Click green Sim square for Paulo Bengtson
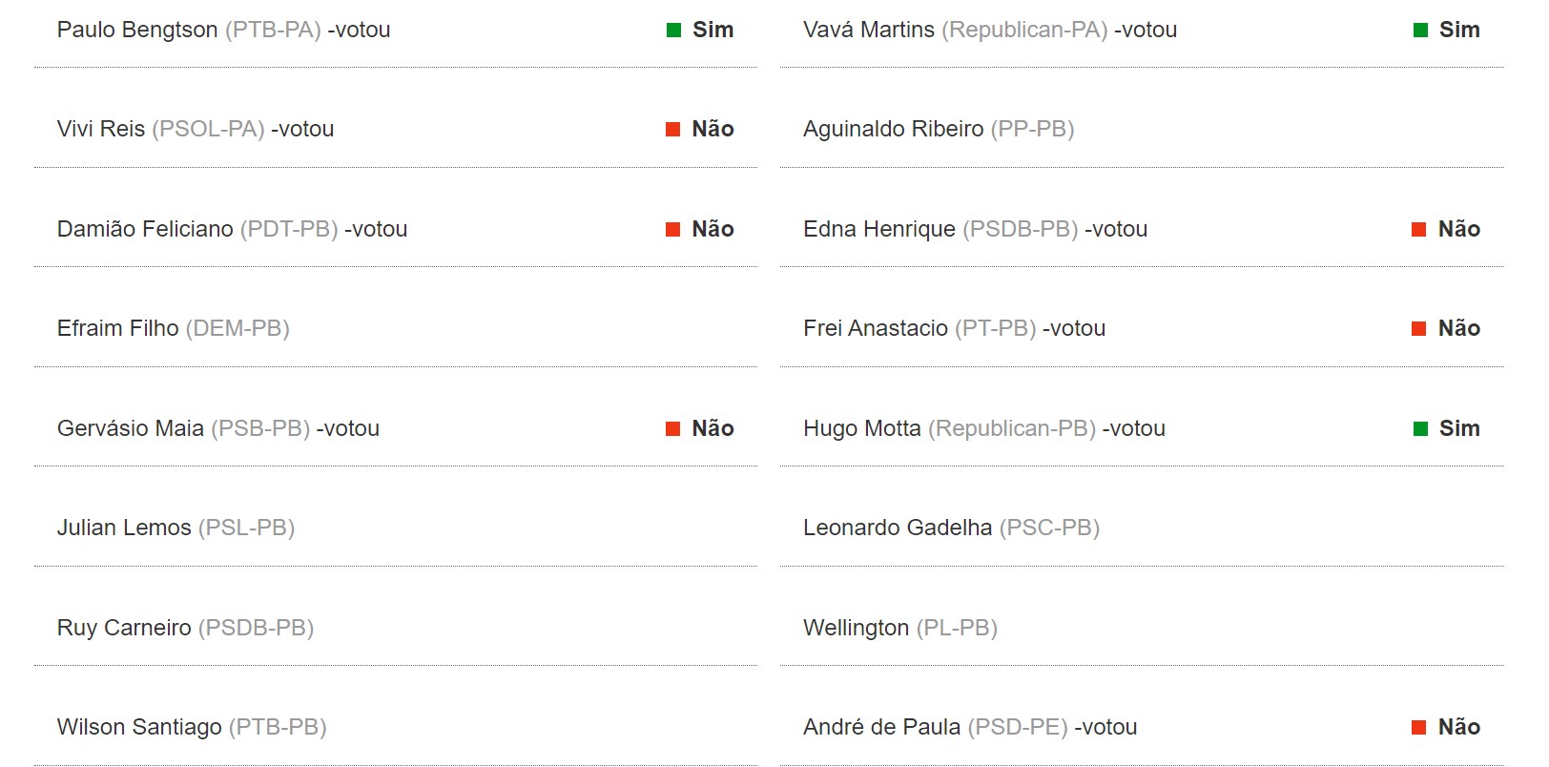 click(673, 31)
